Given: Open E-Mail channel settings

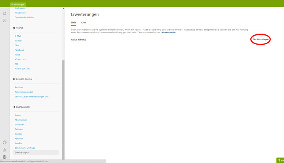Looking at the screenshot, I should tap(18, 36).
